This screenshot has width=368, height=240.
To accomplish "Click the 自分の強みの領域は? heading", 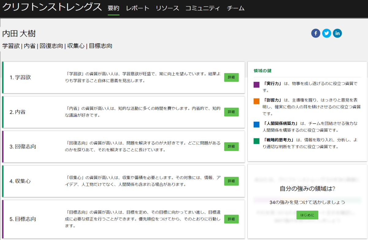I will pyautogui.click(x=307, y=189).
